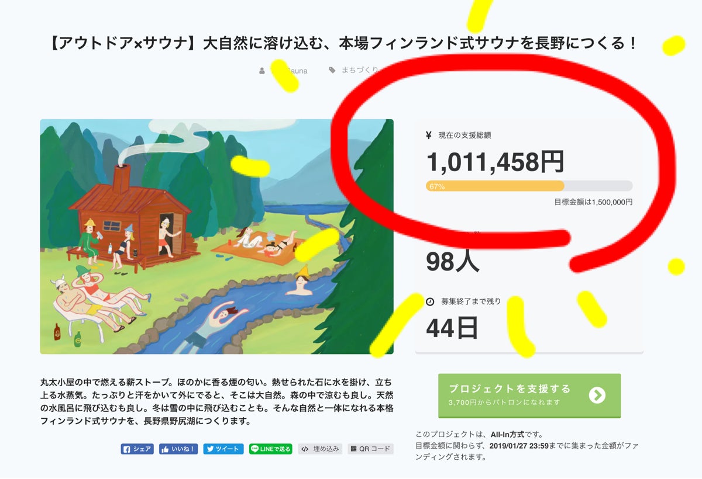
Task: Click the category tag icon
Action: (332, 71)
